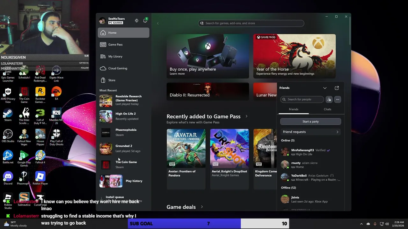Screen dimensions: 408x229
Task: Open High On Life 2 recent game
Action: 124,116
